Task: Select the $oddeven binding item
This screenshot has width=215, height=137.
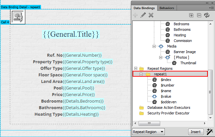Action: point(168,102)
